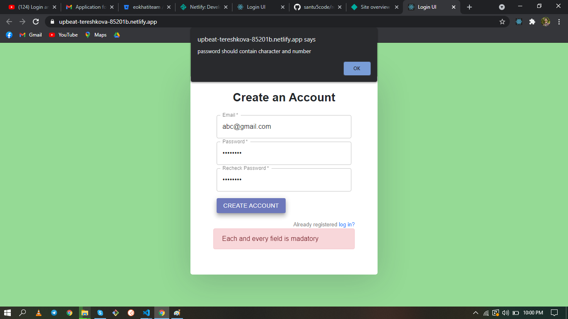Open Chrome's three-dot menu
Viewport: 568px width, 319px height.
(559, 22)
